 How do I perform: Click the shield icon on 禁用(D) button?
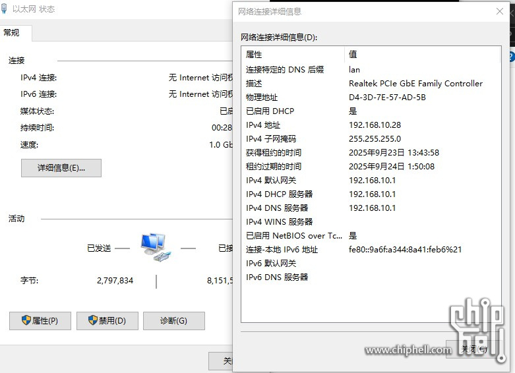tap(93, 320)
